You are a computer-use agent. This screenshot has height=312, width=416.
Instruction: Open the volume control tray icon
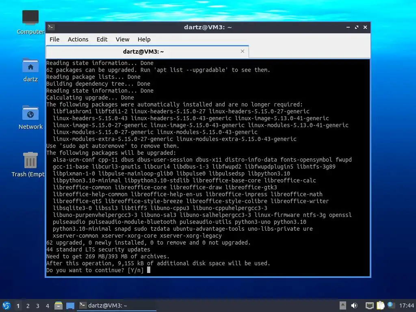click(354, 305)
